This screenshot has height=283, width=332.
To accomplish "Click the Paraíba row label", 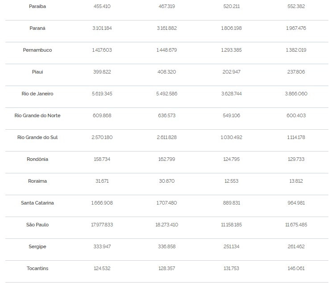I will (37, 6).
